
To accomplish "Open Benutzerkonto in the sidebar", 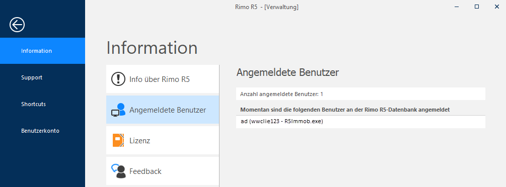I will (x=43, y=131).
